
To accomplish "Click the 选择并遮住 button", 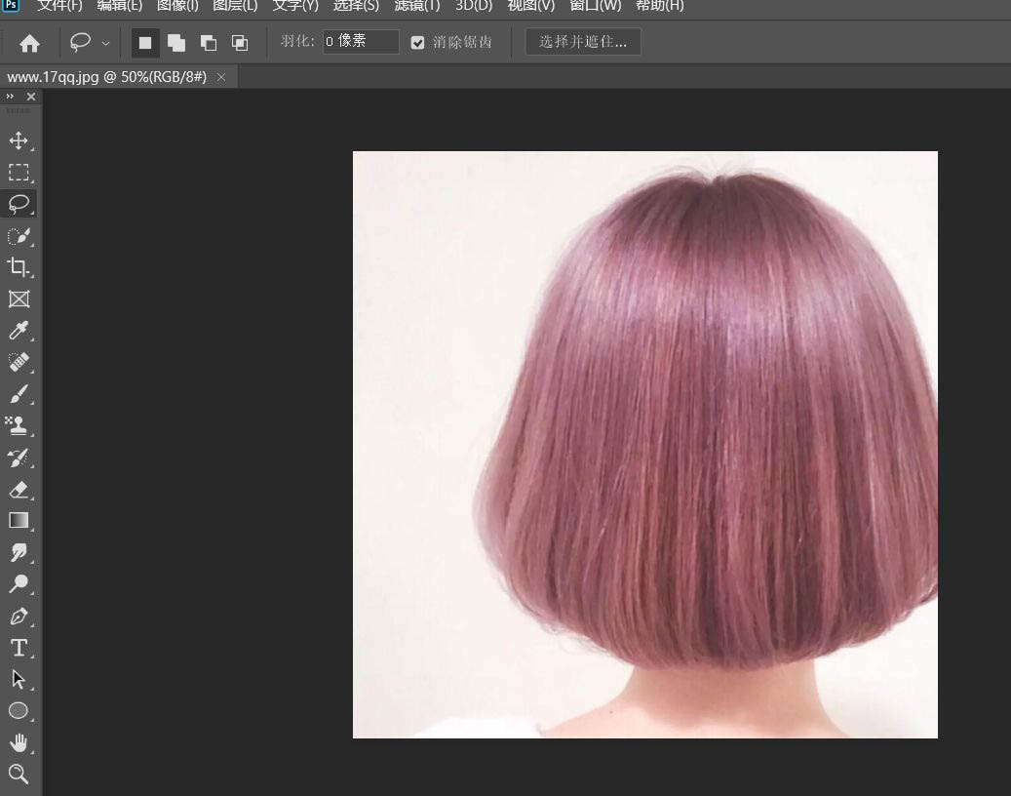I will (582, 42).
